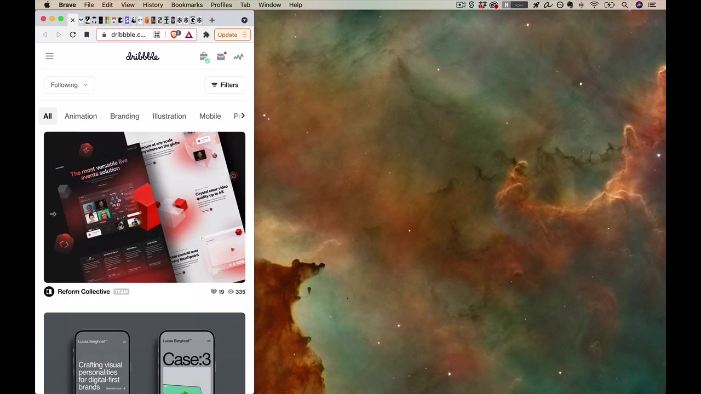The image size is (701, 394).
Task: Reload the page in Brave
Action: [72, 34]
